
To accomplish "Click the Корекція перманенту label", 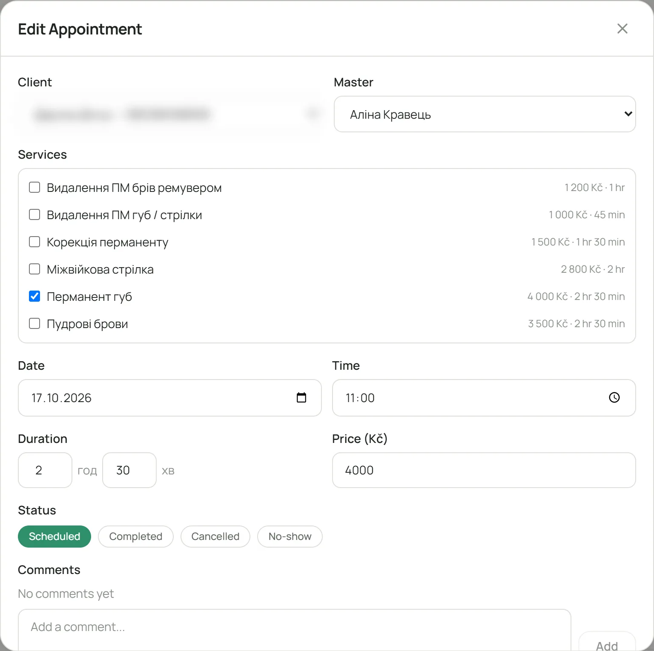I will [x=107, y=243].
